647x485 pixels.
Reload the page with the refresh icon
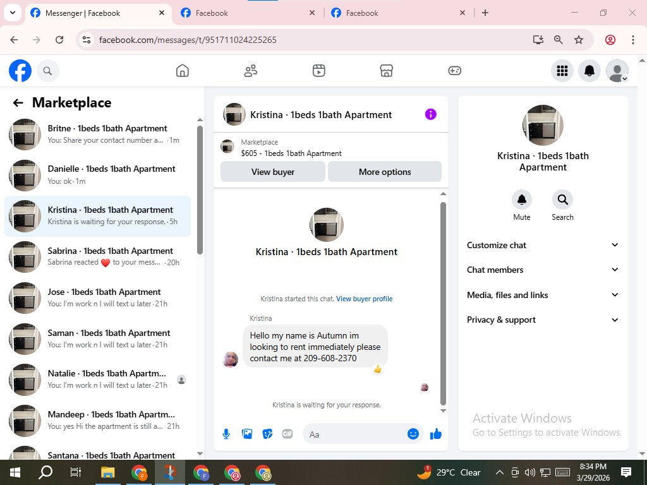pos(59,40)
